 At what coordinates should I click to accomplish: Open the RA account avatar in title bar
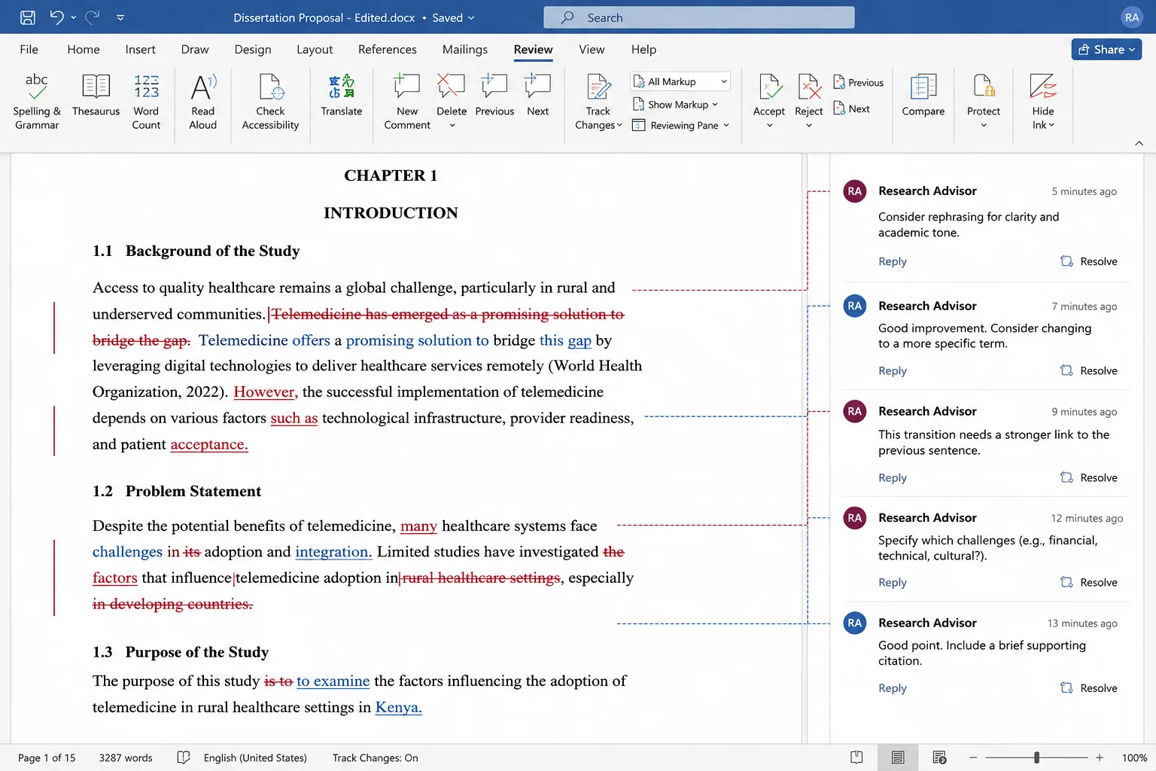tap(1132, 17)
